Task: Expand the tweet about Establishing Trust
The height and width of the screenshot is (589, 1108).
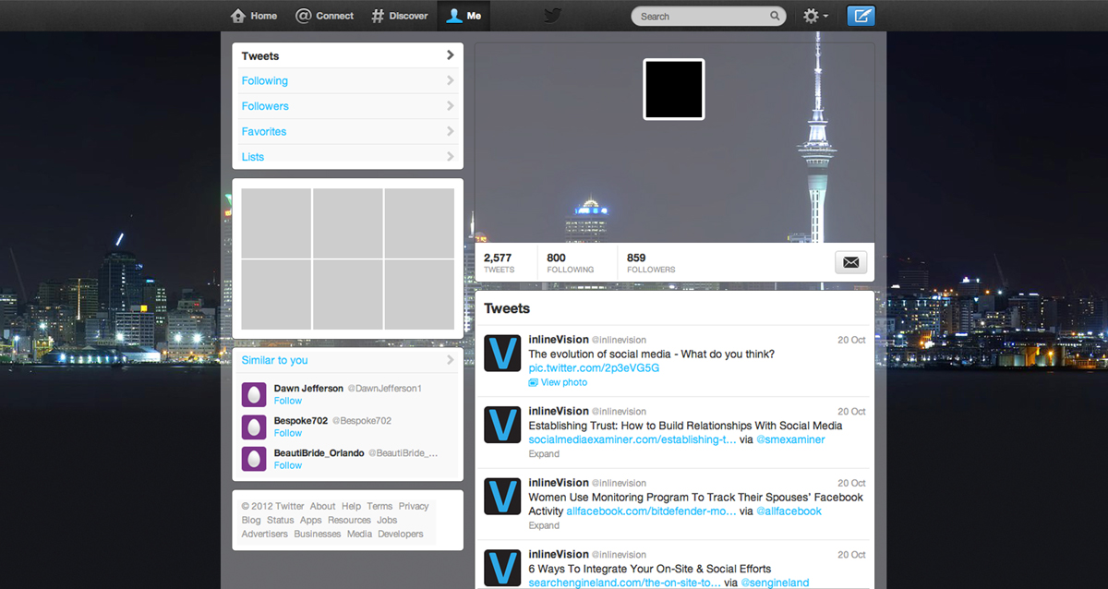Action: point(542,453)
